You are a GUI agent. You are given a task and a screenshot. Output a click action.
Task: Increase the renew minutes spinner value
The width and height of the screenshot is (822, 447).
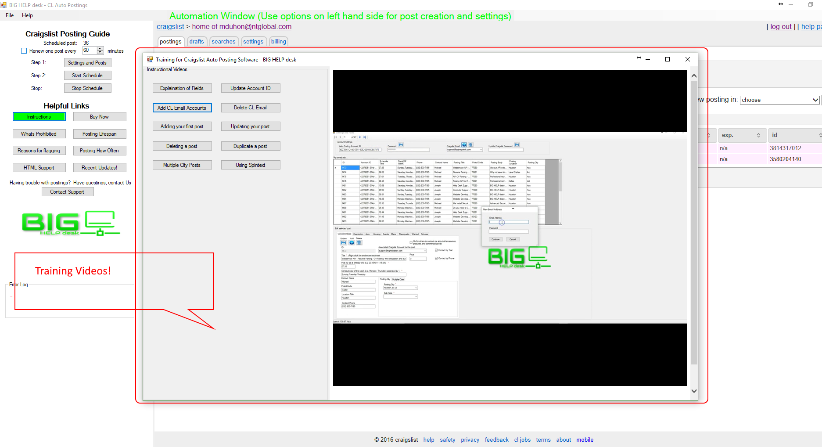tap(100, 49)
